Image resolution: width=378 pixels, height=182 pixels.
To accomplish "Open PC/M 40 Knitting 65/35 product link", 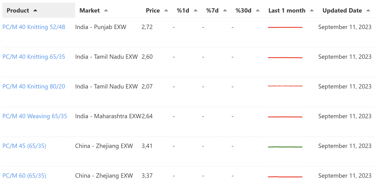I will pos(34,57).
